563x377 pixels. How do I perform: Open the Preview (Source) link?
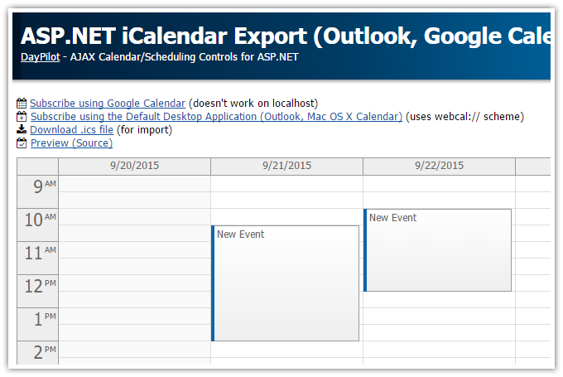[71, 143]
